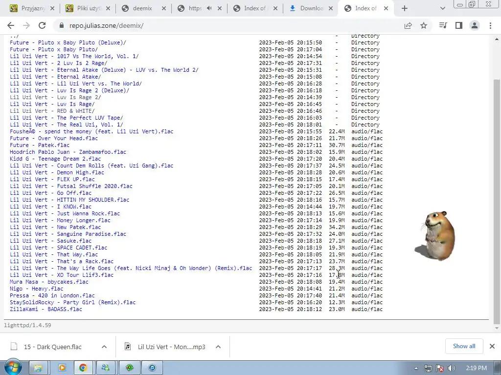Click the animated hamster image
501x375 pixels.
point(435,236)
